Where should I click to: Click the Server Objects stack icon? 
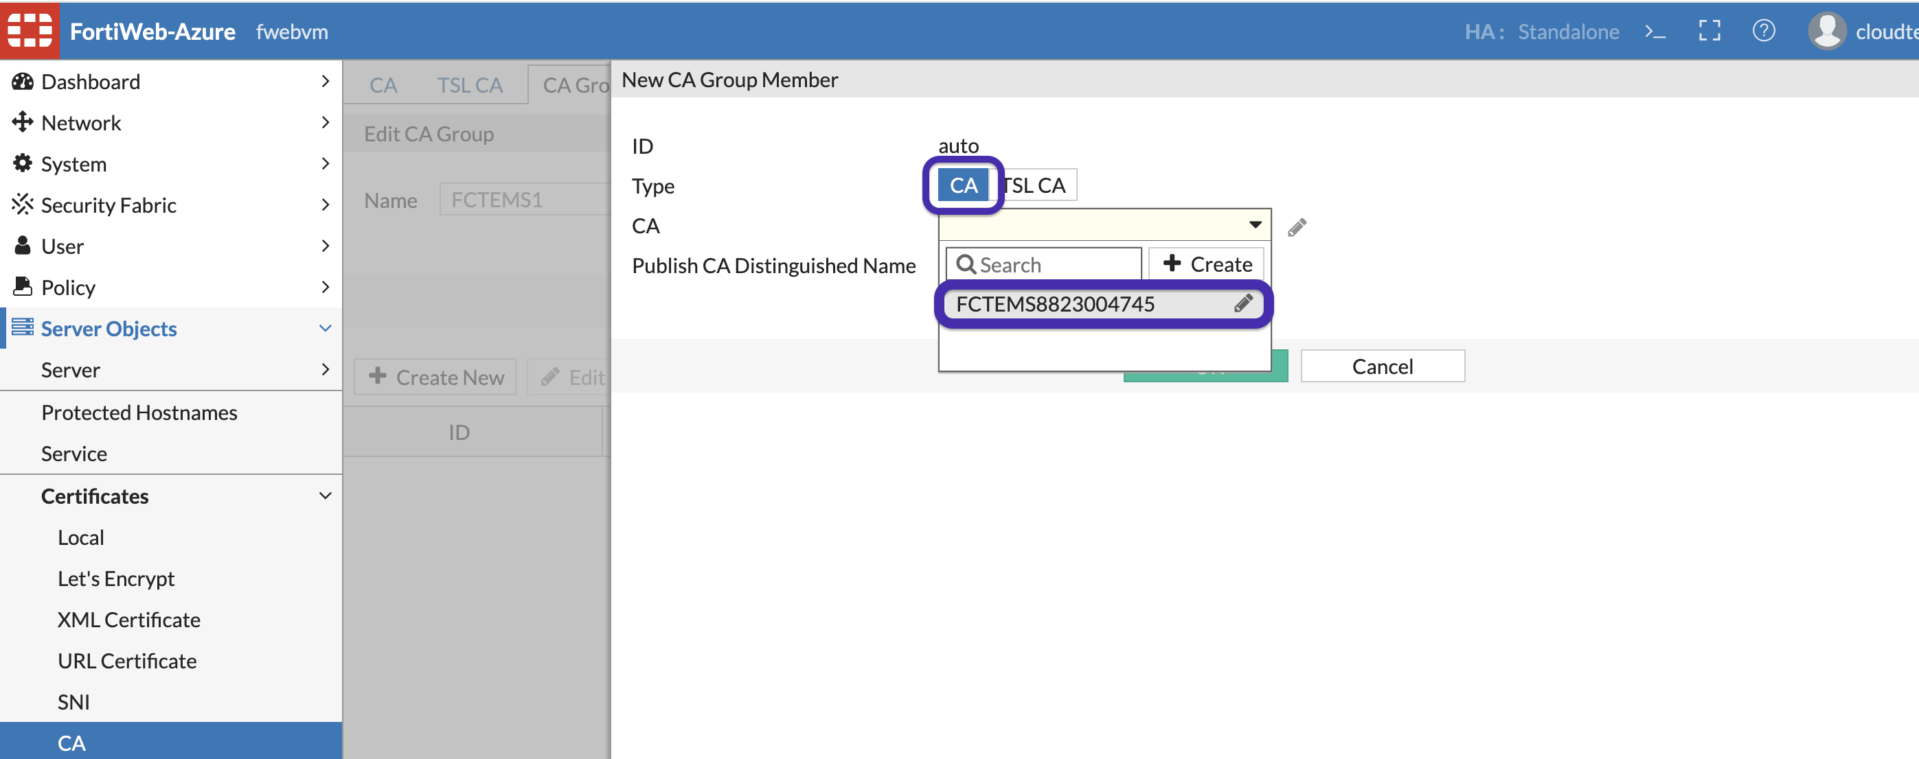coord(23,327)
